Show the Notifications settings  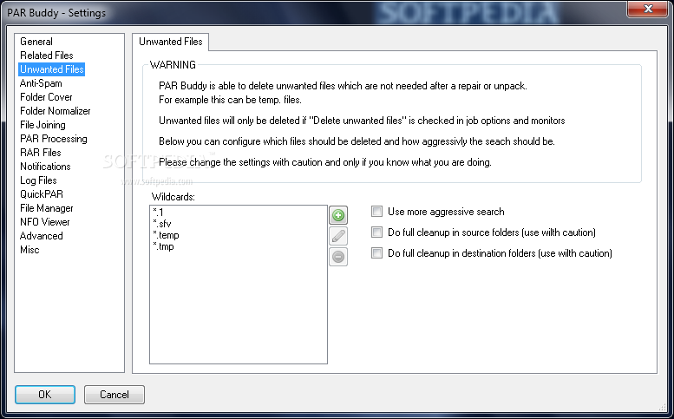tap(46, 167)
